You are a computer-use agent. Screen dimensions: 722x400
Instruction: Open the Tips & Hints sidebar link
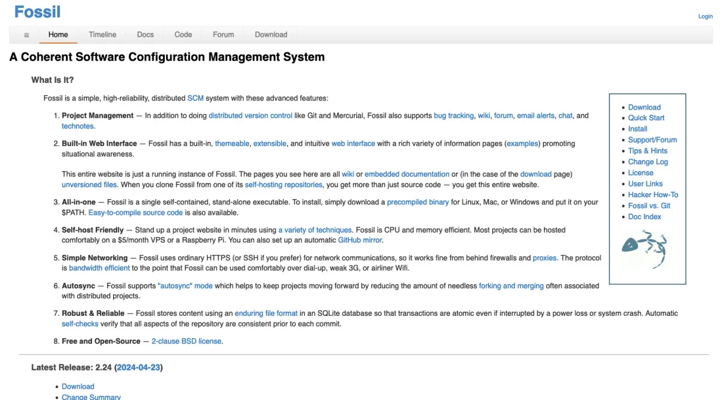click(x=648, y=151)
